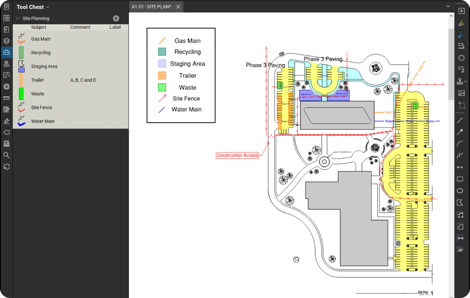
Task: Select the Text Box tool
Action: pos(461,11)
